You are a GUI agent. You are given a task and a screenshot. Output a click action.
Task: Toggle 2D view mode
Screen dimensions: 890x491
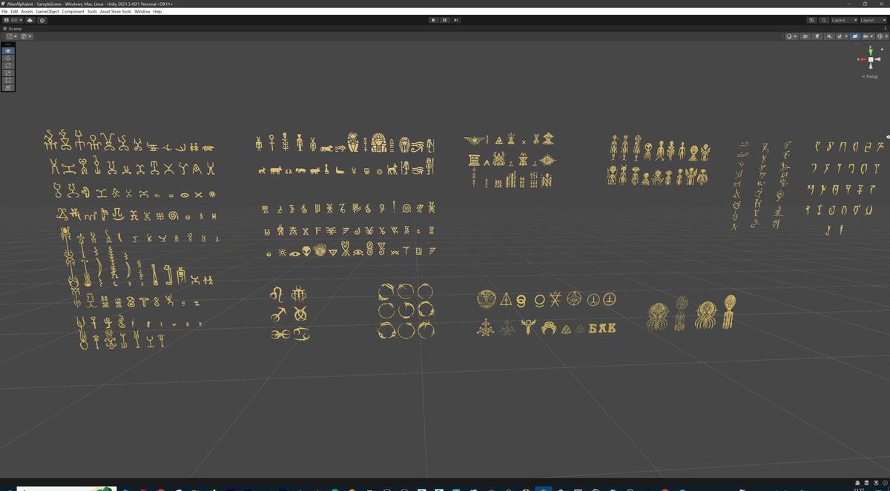pyautogui.click(x=805, y=36)
